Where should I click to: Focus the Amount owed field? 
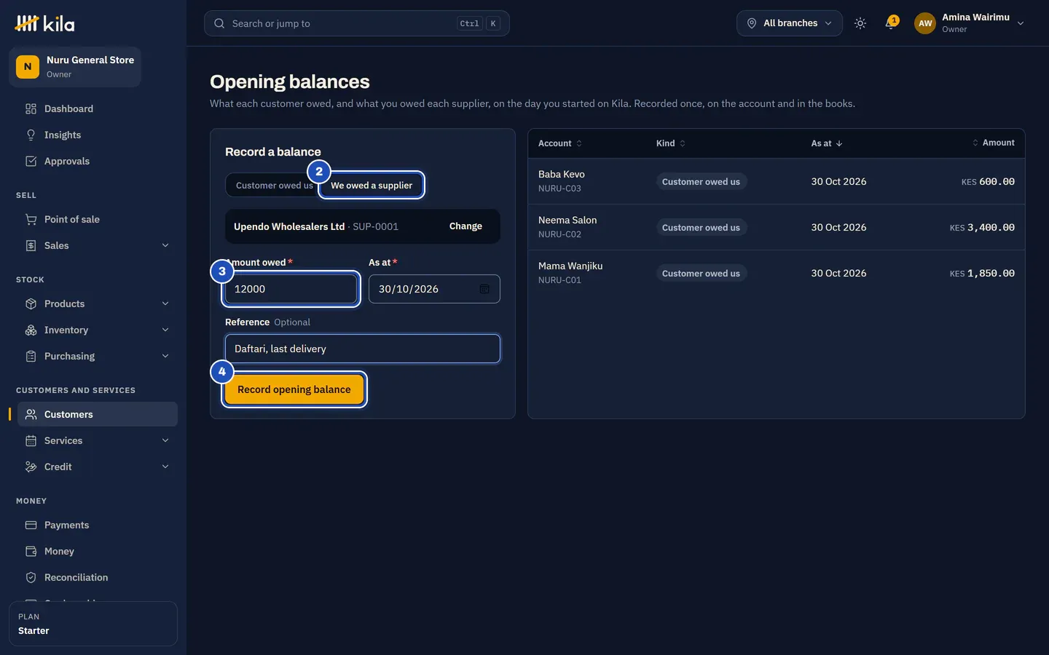[x=290, y=289]
